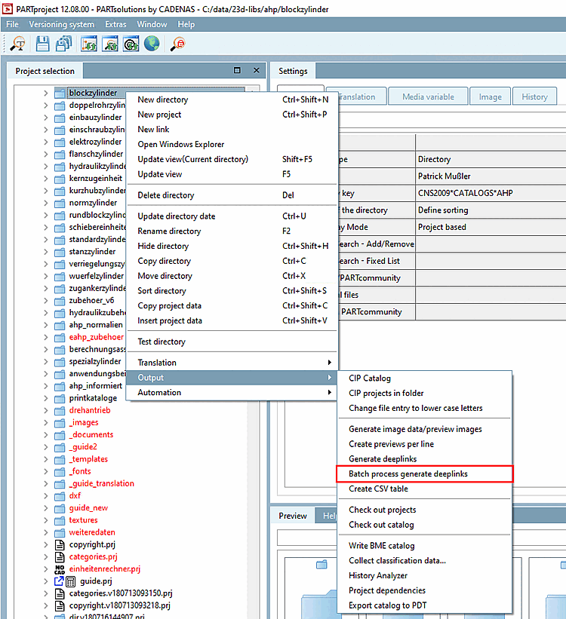Viewport: 566px width, 619px height.
Task: Click the blue link arrow icon beside guide.prj
Action: click(59, 581)
